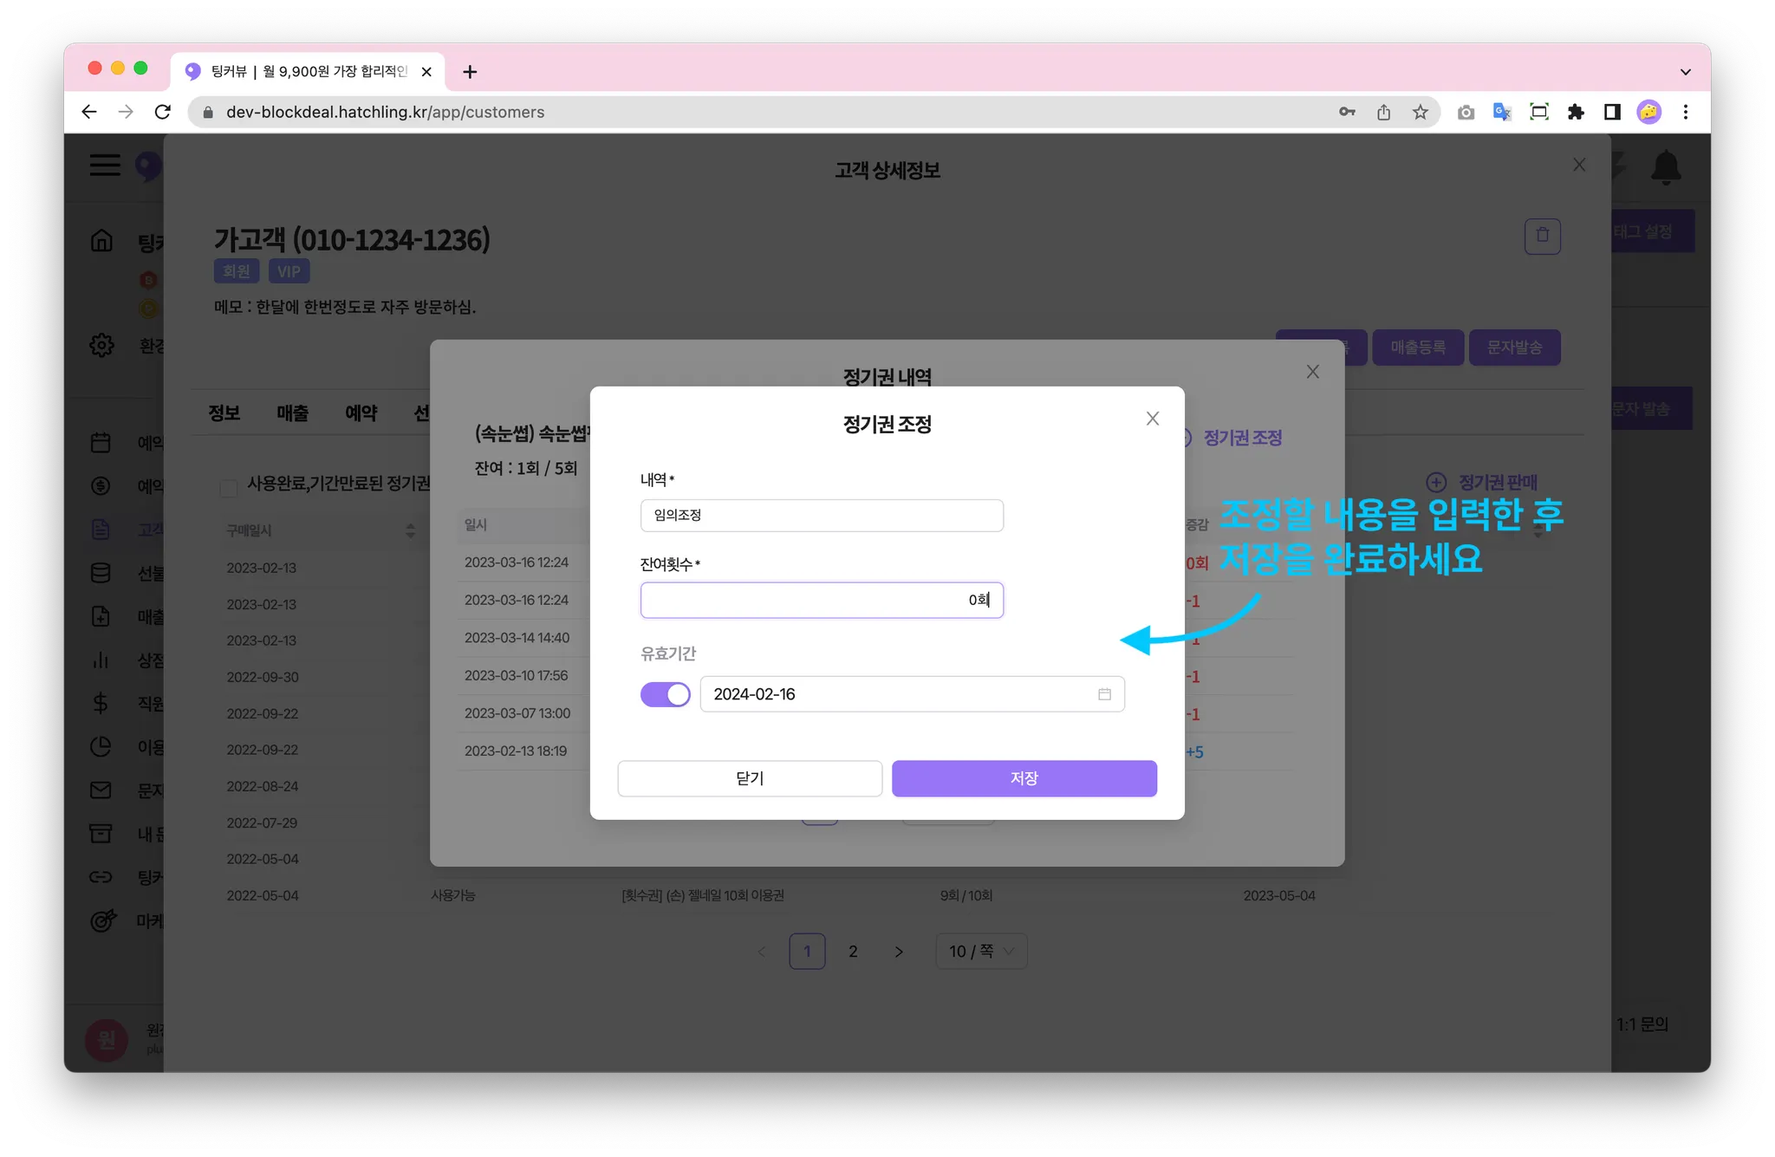
Task: Click the 내역 input field
Action: (x=821, y=516)
